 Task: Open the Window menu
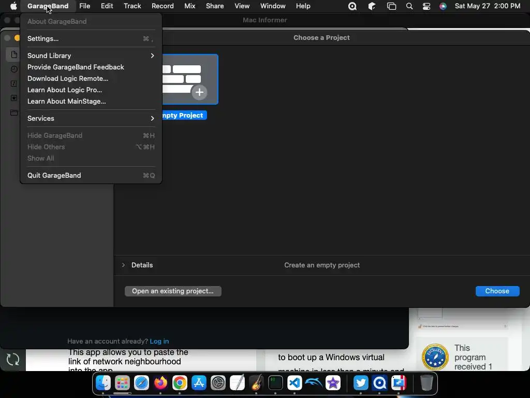(273, 6)
